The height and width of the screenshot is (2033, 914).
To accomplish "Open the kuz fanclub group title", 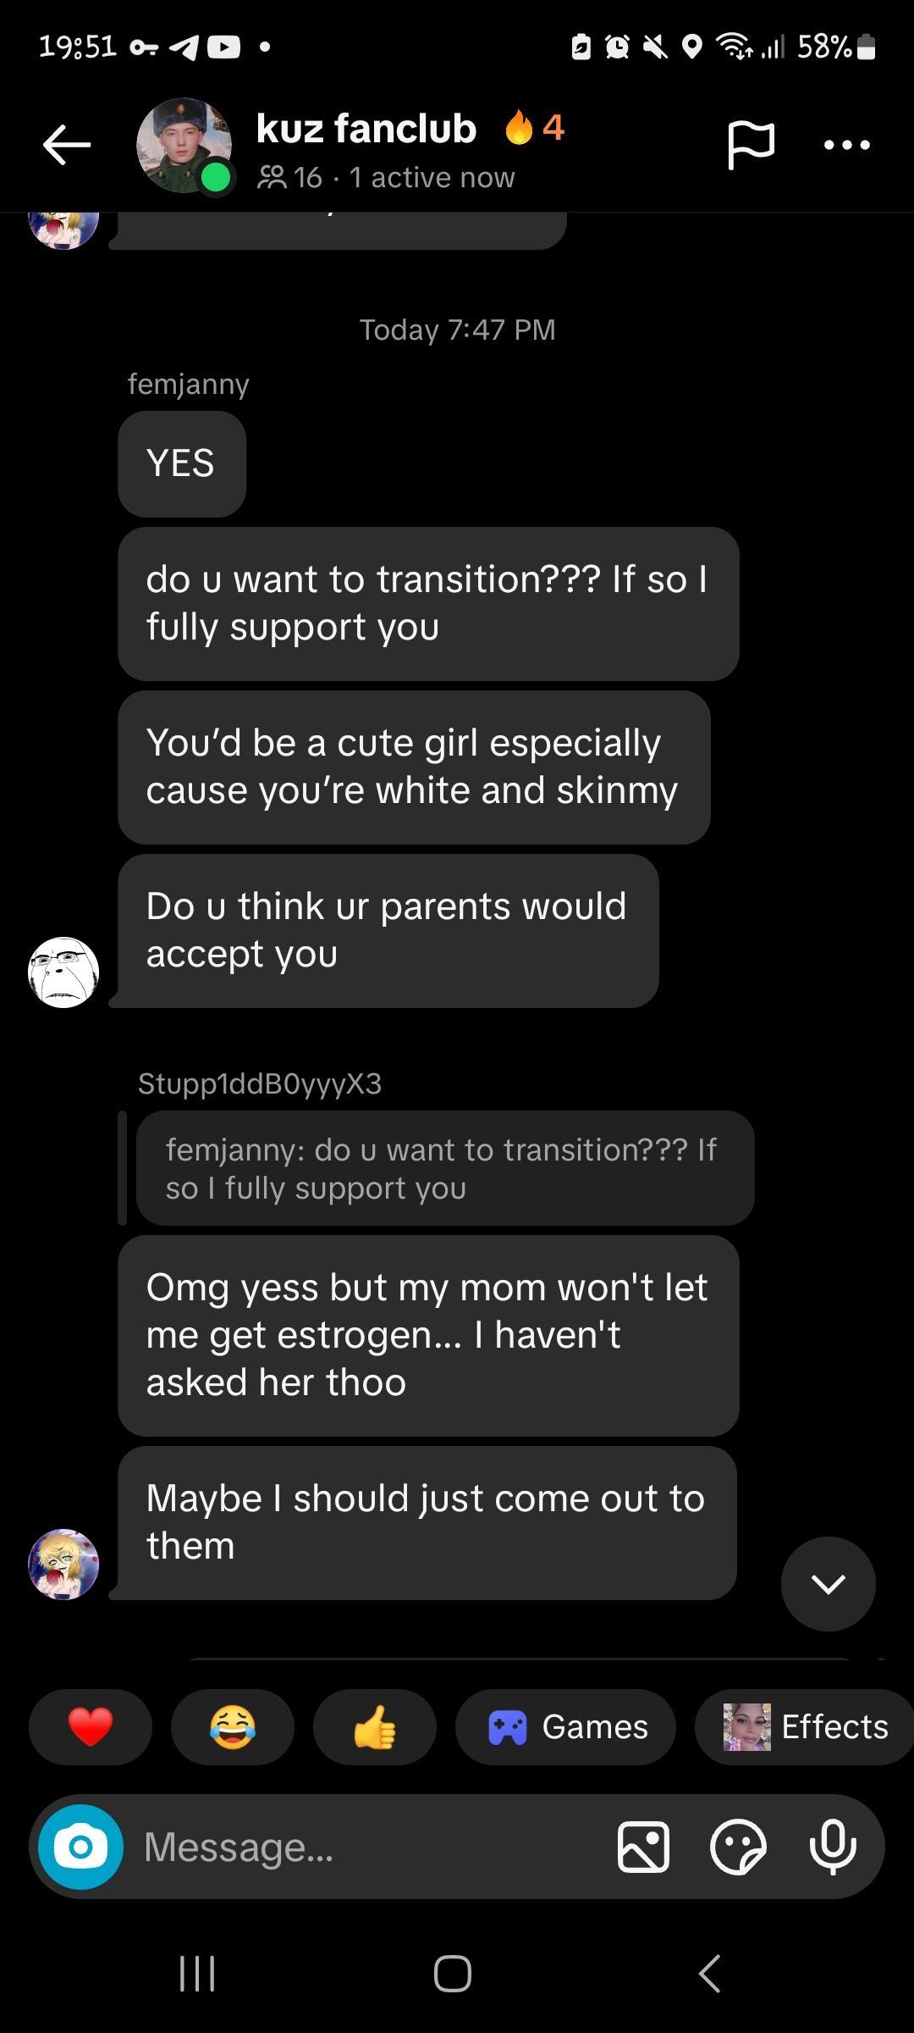I will click(x=366, y=130).
